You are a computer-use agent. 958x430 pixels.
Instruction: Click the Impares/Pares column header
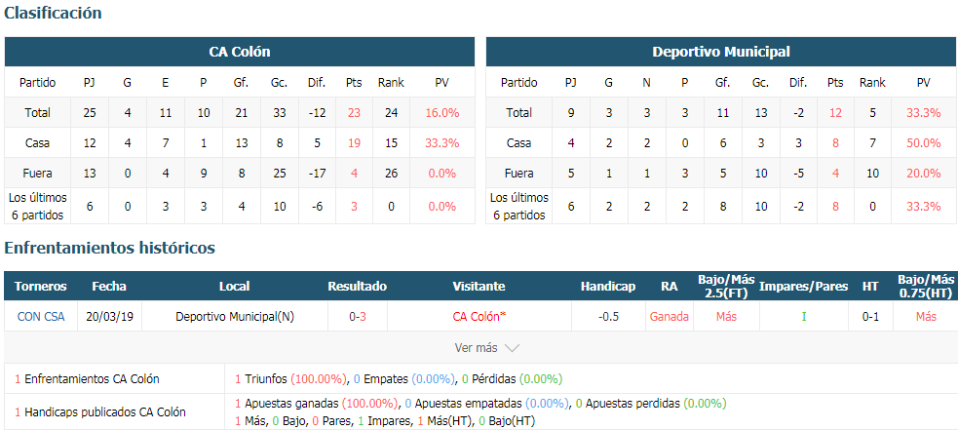point(804,287)
